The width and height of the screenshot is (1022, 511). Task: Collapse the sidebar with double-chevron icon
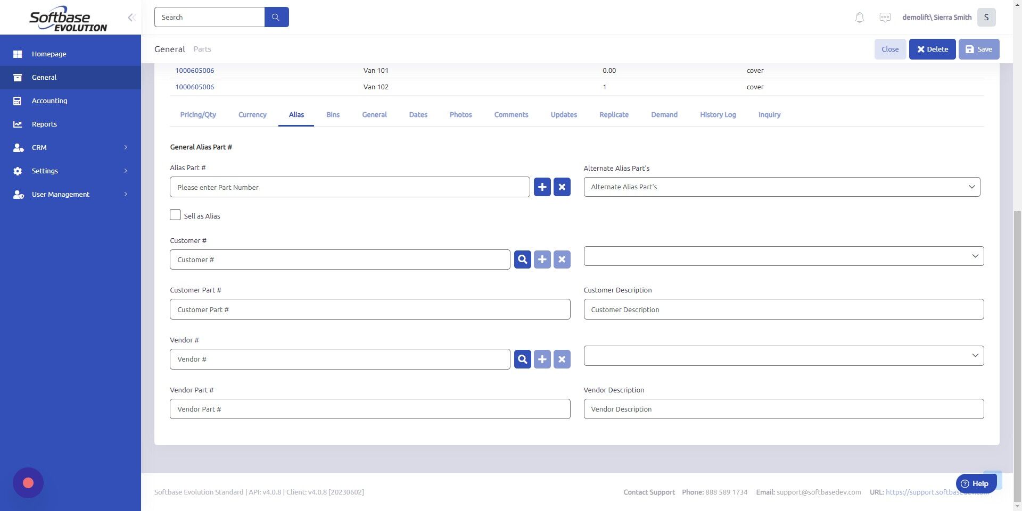pyautogui.click(x=131, y=18)
